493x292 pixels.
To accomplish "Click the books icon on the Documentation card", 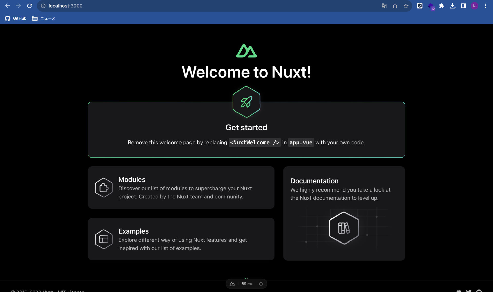I will (x=344, y=228).
